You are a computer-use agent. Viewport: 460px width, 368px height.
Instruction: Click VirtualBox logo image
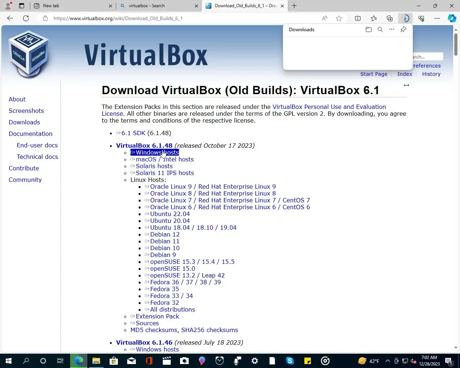pyautogui.click(x=28, y=54)
